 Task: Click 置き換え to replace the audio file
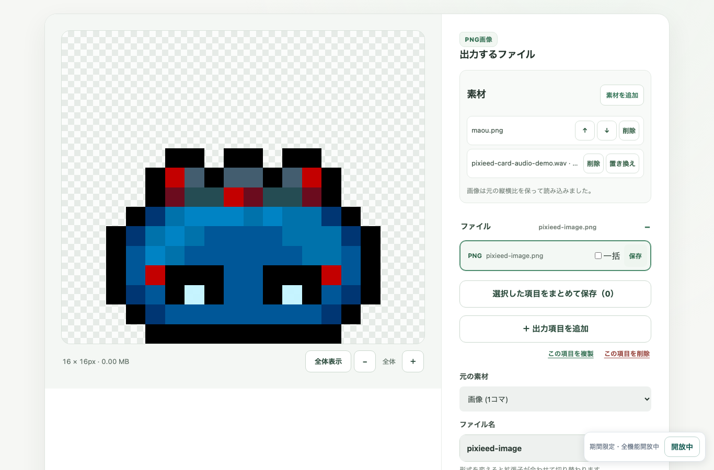coord(622,163)
